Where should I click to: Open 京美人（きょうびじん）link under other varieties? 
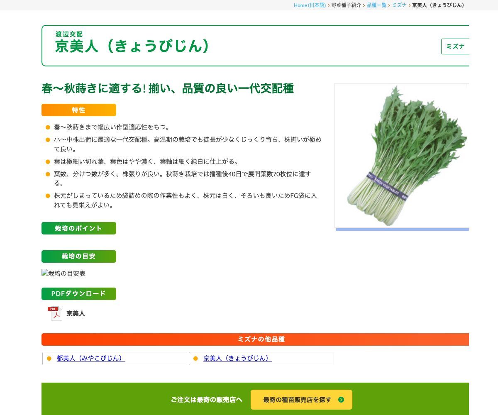pyautogui.click(x=237, y=359)
